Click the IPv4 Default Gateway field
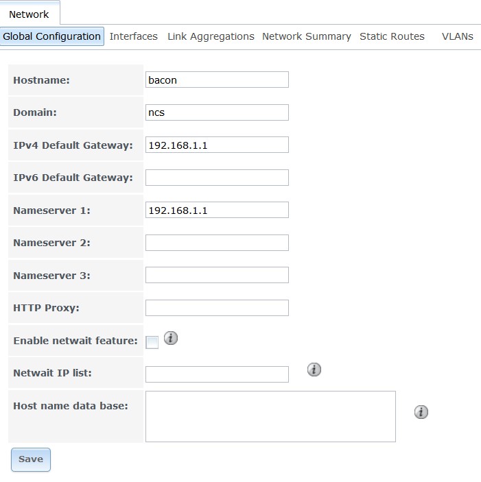Screen dimensions: 481x482 click(217, 145)
